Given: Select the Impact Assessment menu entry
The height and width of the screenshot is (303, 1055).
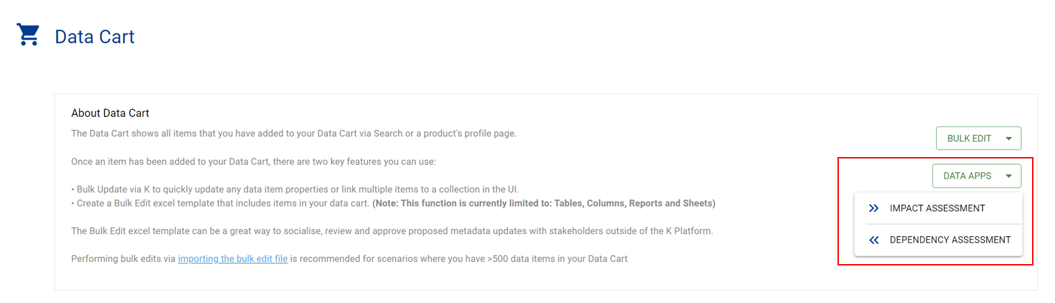Looking at the screenshot, I should pos(937,208).
